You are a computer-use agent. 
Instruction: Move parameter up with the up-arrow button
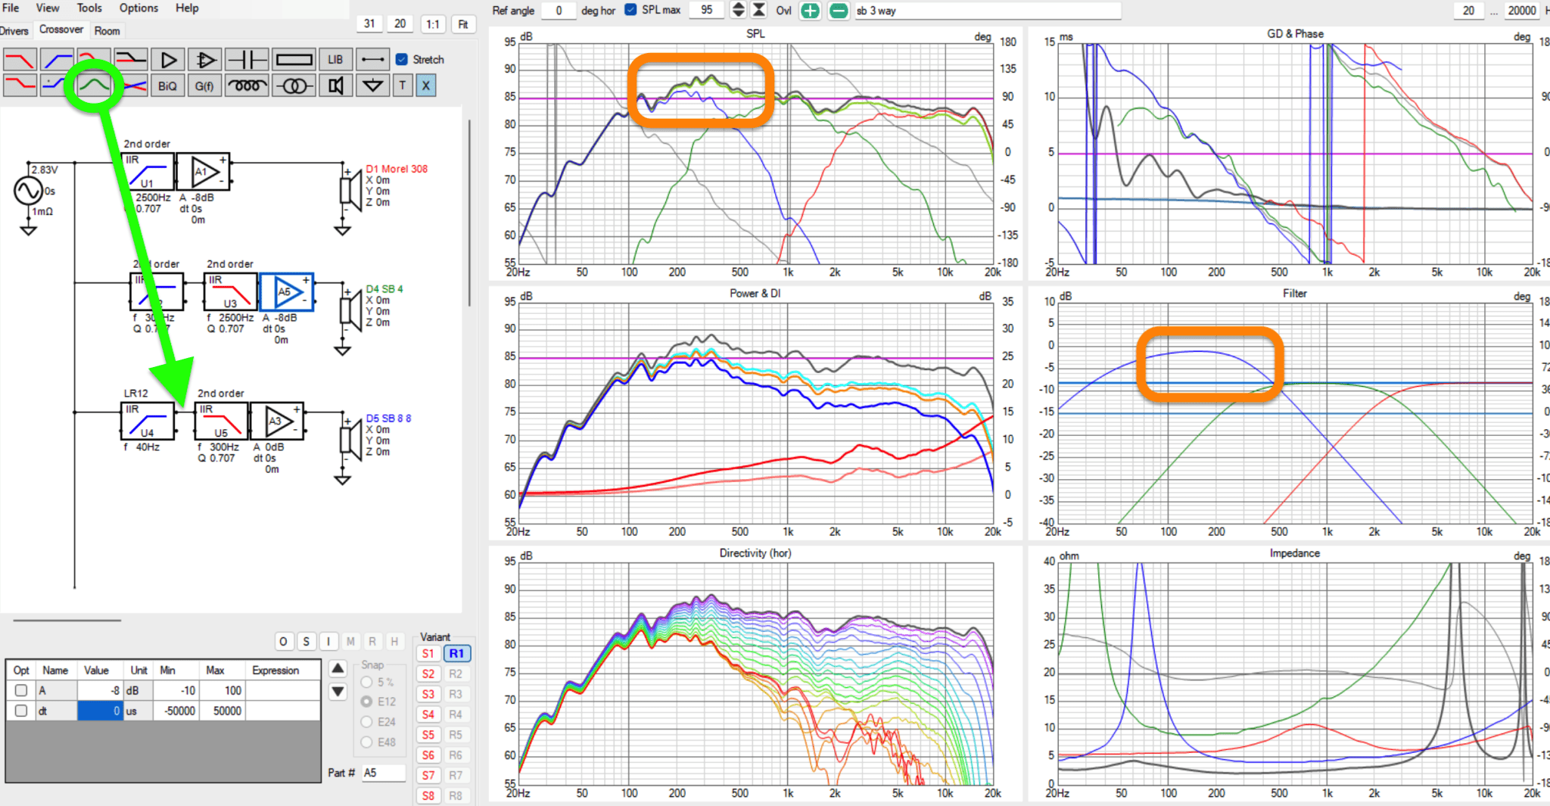(x=338, y=668)
